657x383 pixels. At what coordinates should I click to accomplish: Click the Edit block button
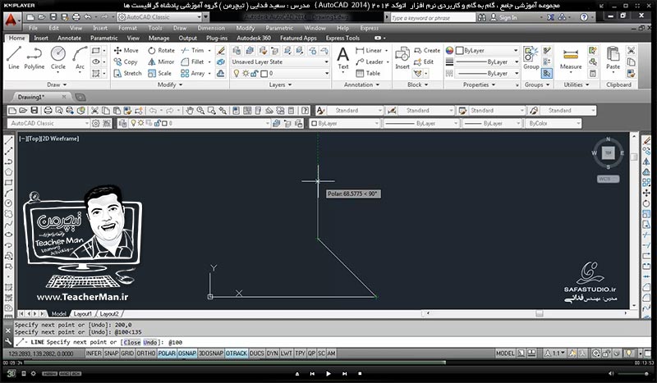point(424,62)
